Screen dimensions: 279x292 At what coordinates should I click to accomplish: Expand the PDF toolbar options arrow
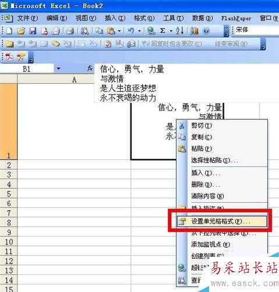point(31,57)
